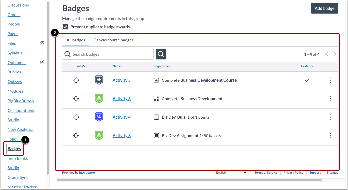Click the green badge image in Biz Dev Assignment 1 row

click(99, 136)
